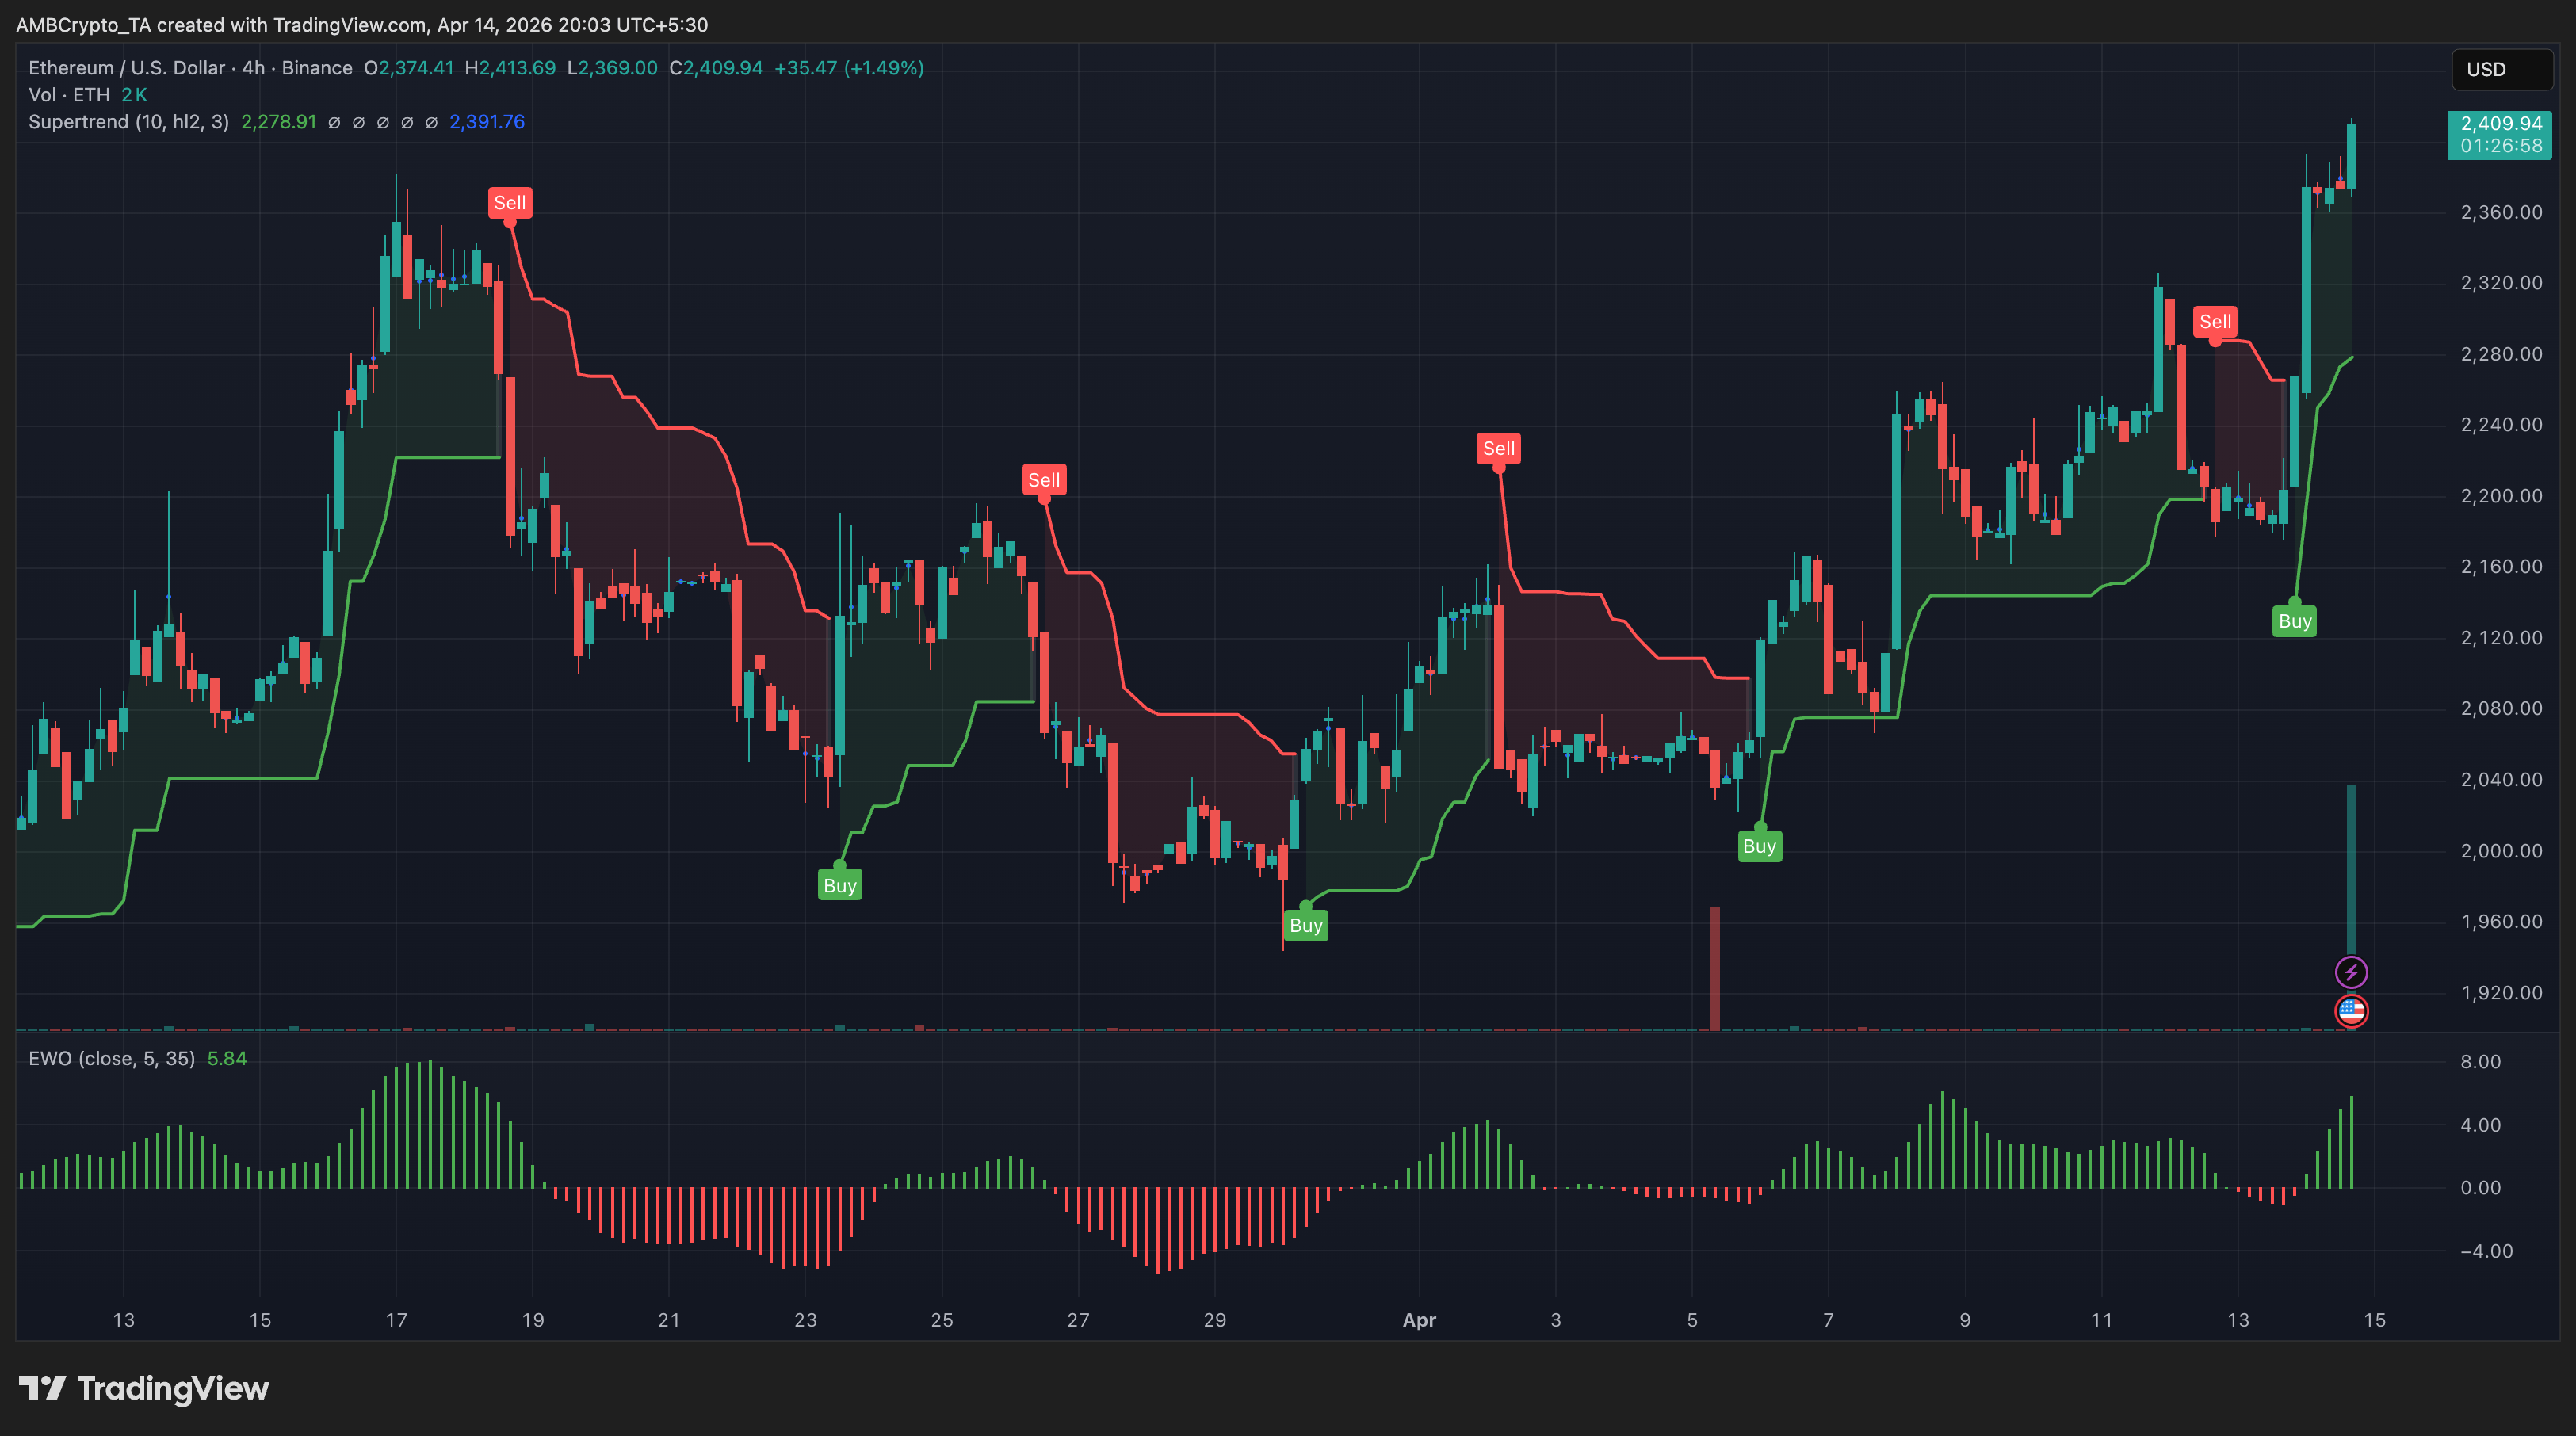
Task: Click the first red Sell marker near 19
Action: pyautogui.click(x=509, y=203)
